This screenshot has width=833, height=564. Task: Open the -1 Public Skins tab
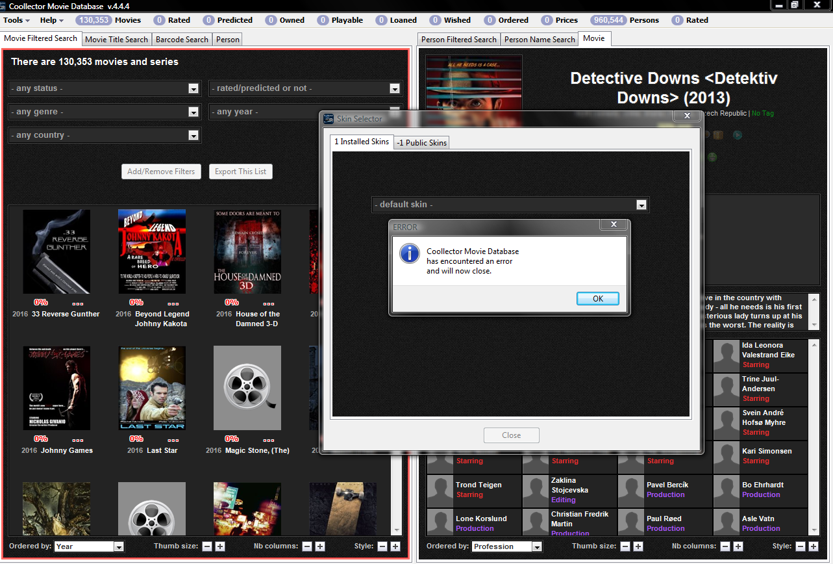[x=422, y=142]
